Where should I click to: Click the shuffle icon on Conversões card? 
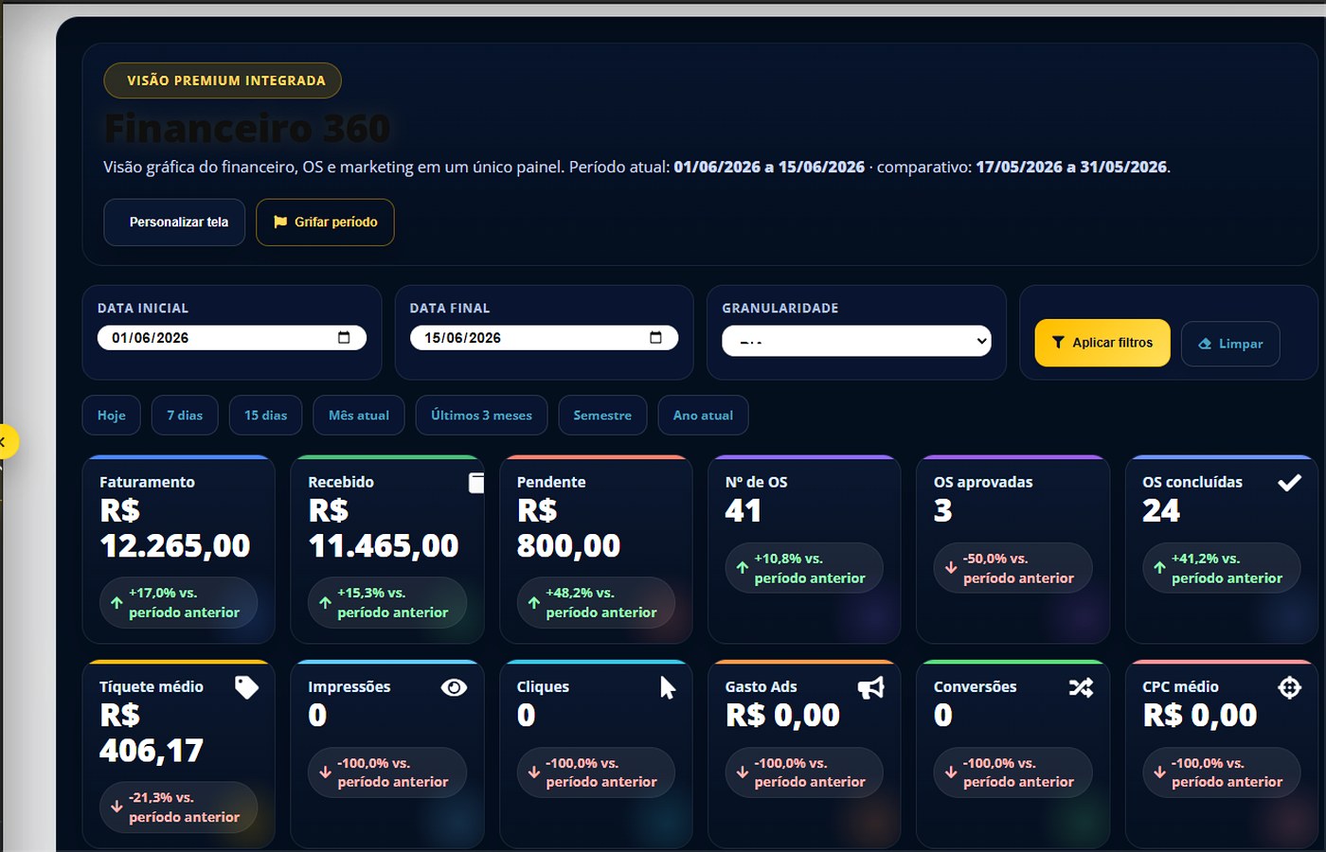[x=1081, y=687]
